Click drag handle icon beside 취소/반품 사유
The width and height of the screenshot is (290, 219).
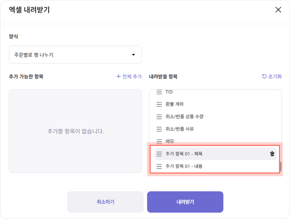pos(159,129)
